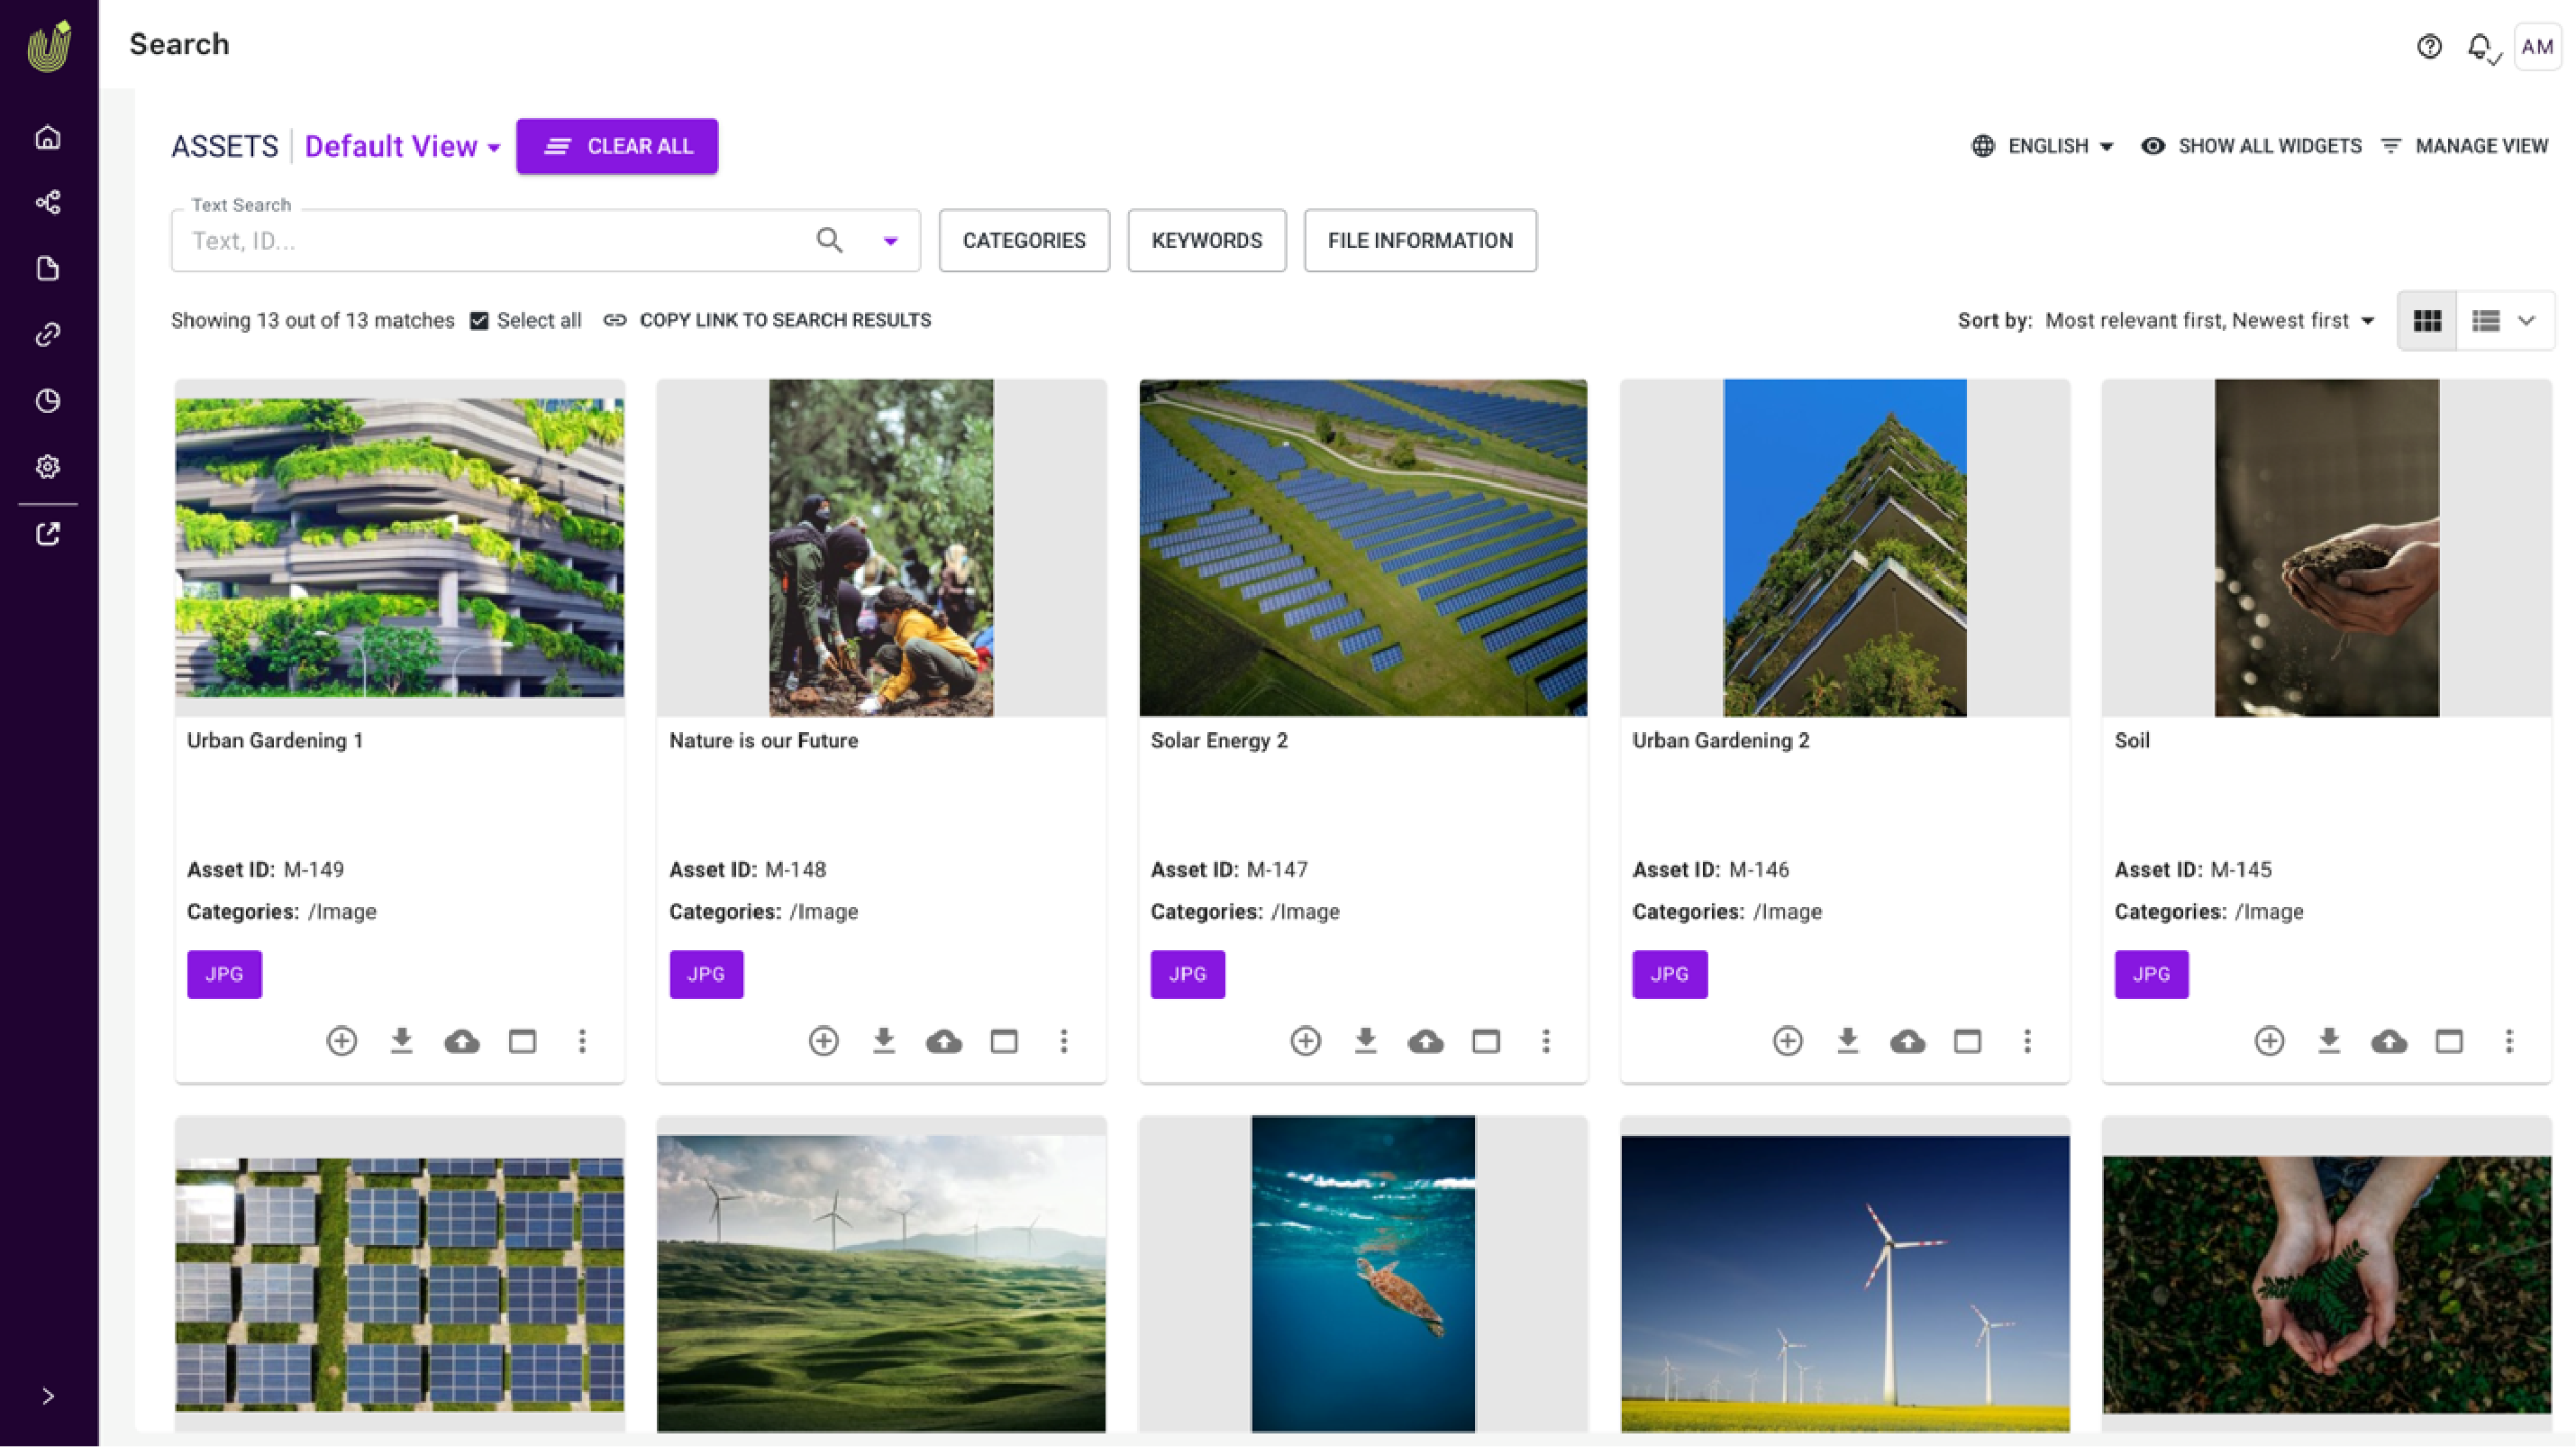Click COPY LINK TO SEARCH RESULTS
Viewport: 2576px width, 1447px height.
[x=767, y=320]
